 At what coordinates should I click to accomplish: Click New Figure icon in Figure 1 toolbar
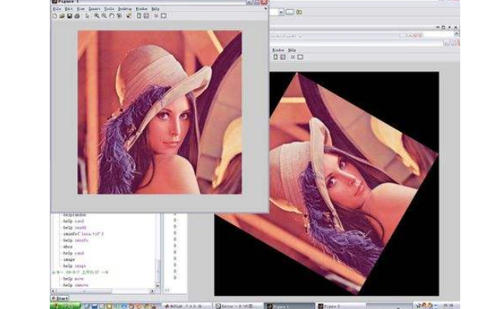click(x=54, y=16)
